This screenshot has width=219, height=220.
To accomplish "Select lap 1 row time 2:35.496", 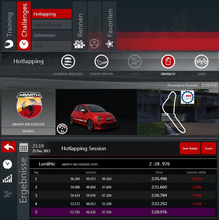I will point(159,179).
